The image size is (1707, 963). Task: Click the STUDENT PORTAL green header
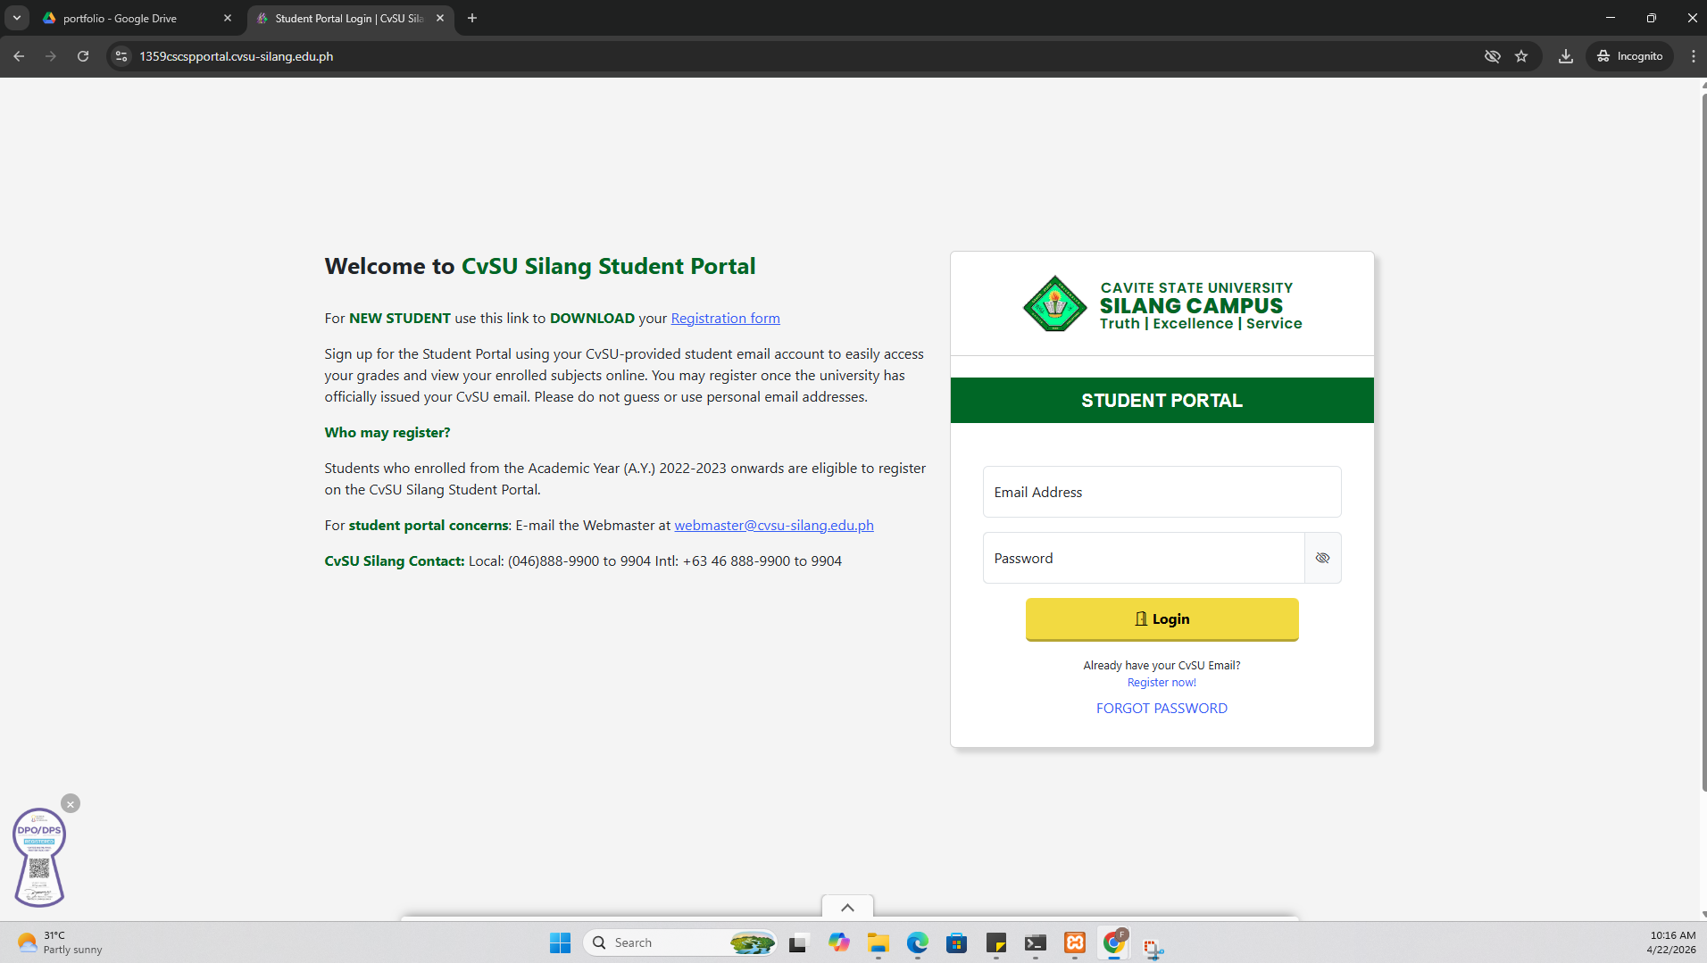point(1162,401)
